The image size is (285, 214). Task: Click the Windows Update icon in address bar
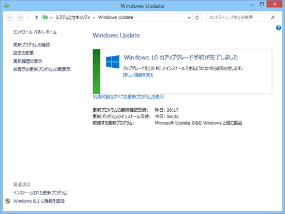[45, 17]
